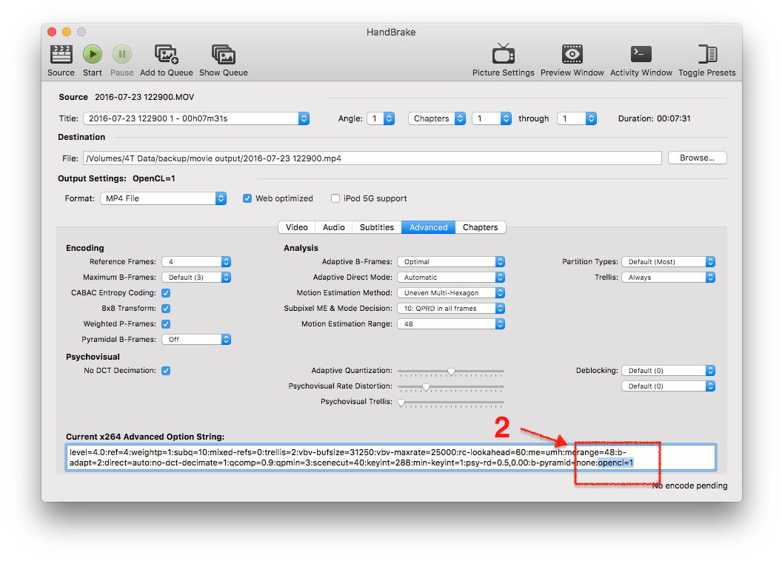Viewport: 782px width, 561px height.
Task: Open Pyramidal B-Frames dropdown
Action: click(x=196, y=339)
